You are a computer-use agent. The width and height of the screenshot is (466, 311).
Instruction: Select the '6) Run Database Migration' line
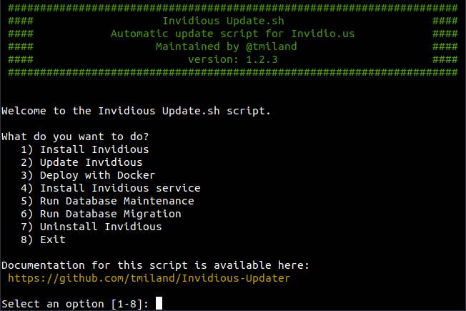(x=101, y=214)
